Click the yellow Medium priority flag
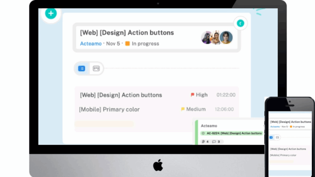The height and width of the screenshot is (177, 315). [183, 109]
